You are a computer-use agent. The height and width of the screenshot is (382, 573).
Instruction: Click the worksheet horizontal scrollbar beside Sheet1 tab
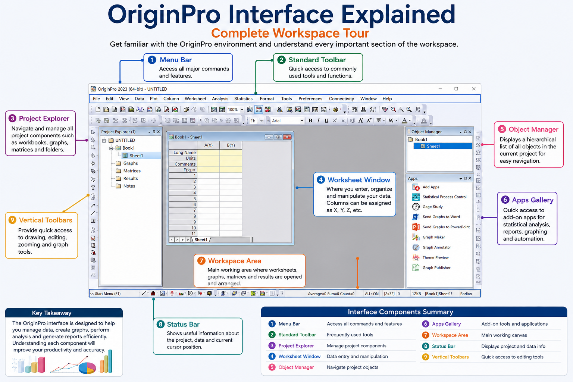tap(231, 239)
